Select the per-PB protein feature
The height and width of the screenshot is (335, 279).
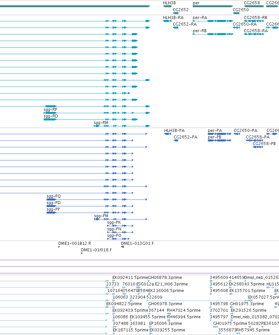pos(220,140)
